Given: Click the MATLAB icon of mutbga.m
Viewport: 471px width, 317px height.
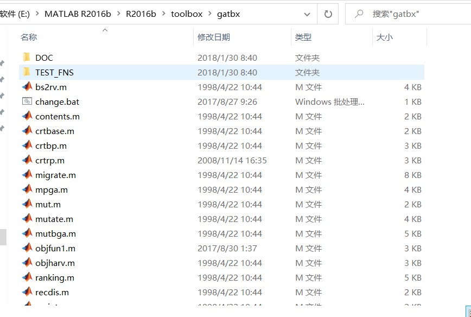Looking at the screenshot, I should [27, 233].
